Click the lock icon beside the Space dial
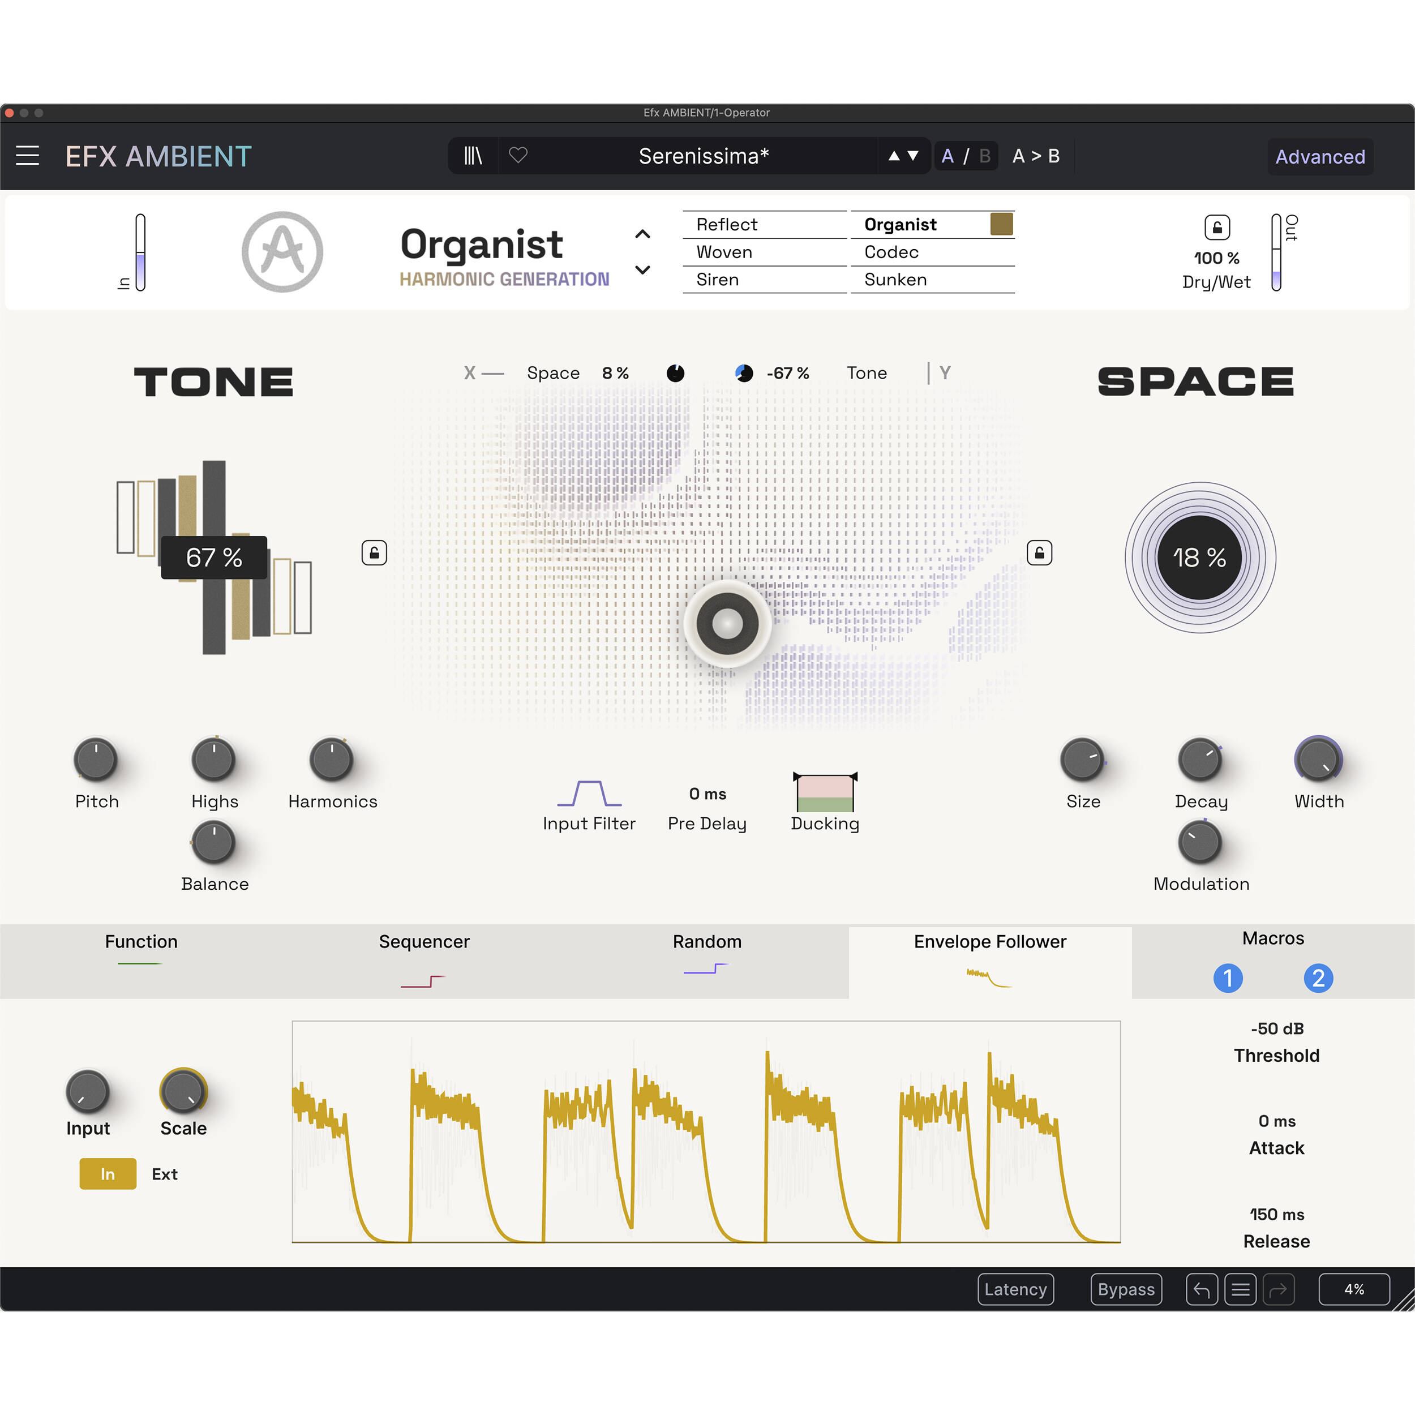 (1041, 552)
